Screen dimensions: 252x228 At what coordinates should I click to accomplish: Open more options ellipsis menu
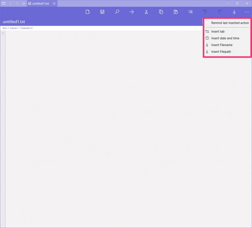pos(246,12)
